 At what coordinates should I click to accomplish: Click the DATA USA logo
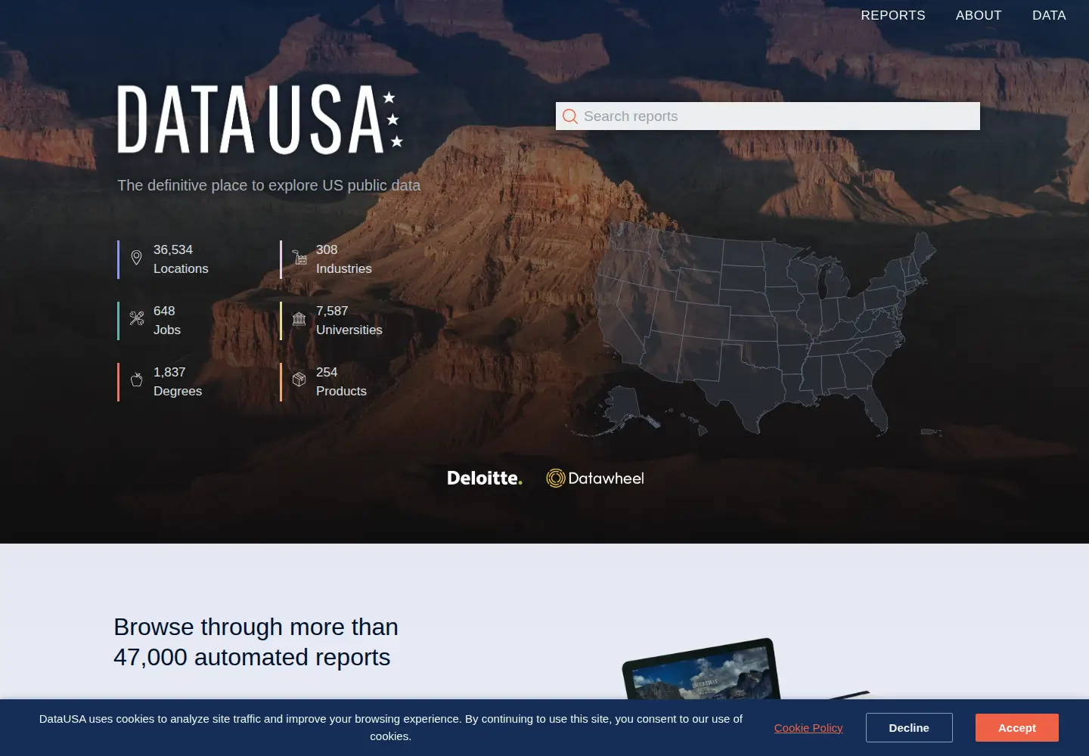(x=260, y=119)
